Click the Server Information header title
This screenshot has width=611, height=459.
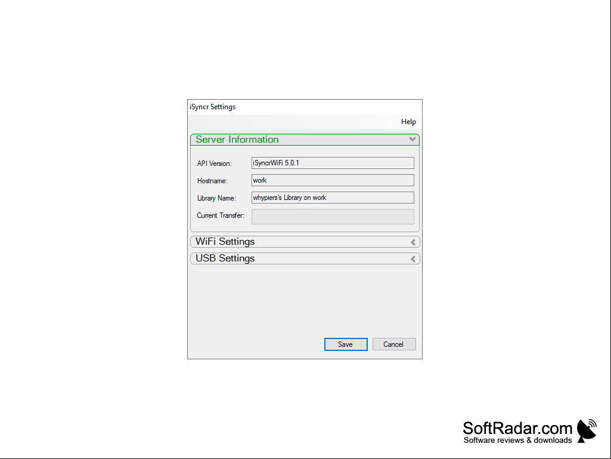[x=237, y=139]
